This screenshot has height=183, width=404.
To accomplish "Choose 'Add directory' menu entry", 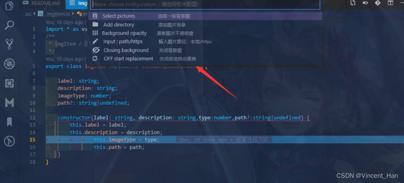I will (x=205, y=25).
